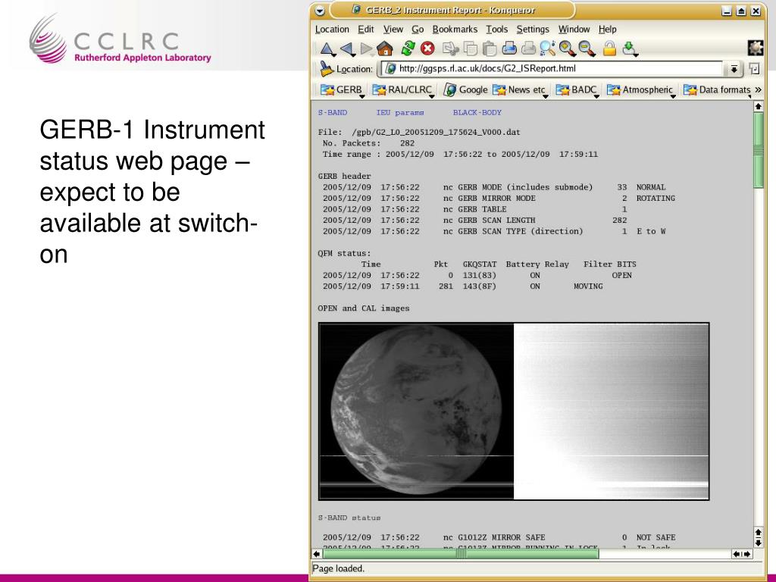The height and width of the screenshot is (582, 776).
Task: Open the GERB bookmark folder
Action: point(342,90)
